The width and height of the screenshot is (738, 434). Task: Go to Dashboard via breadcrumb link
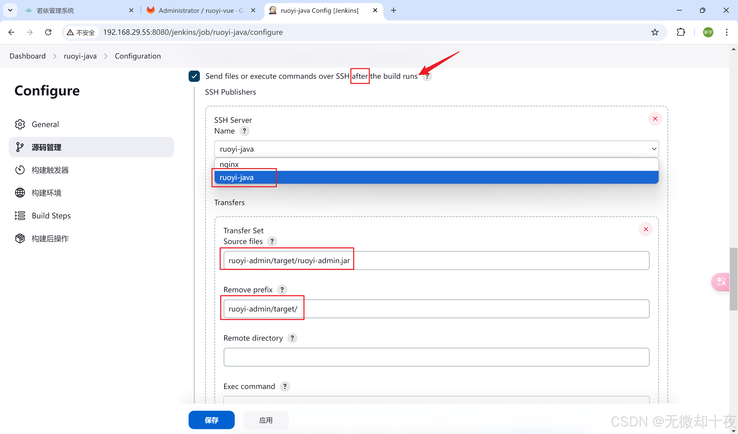click(27, 56)
